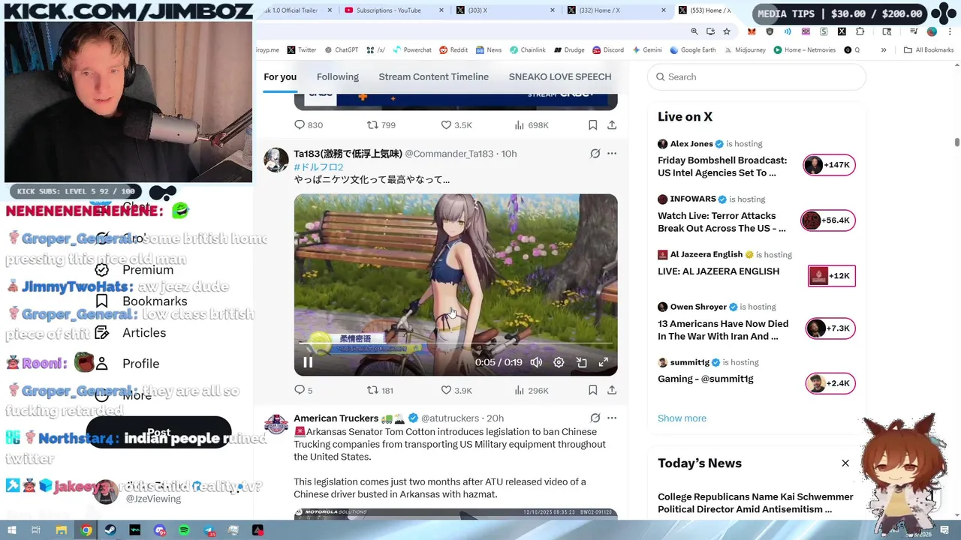Open video settings gear in player

(x=559, y=362)
